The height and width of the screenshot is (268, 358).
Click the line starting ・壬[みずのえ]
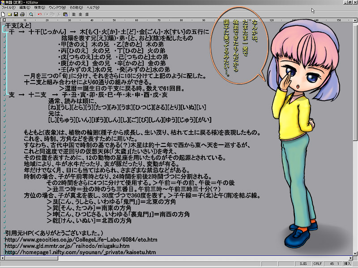coord(114,70)
